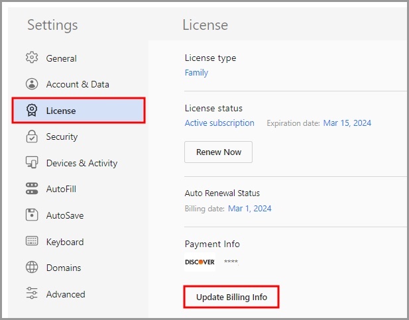Click the General gear icon
Screen dimensions: 409x320
tap(32, 58)
